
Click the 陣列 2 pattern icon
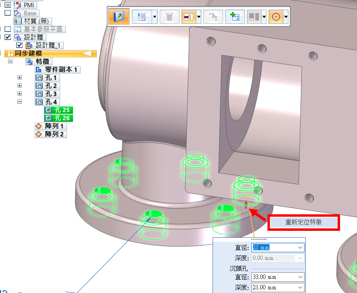click(x=39, y=134)
